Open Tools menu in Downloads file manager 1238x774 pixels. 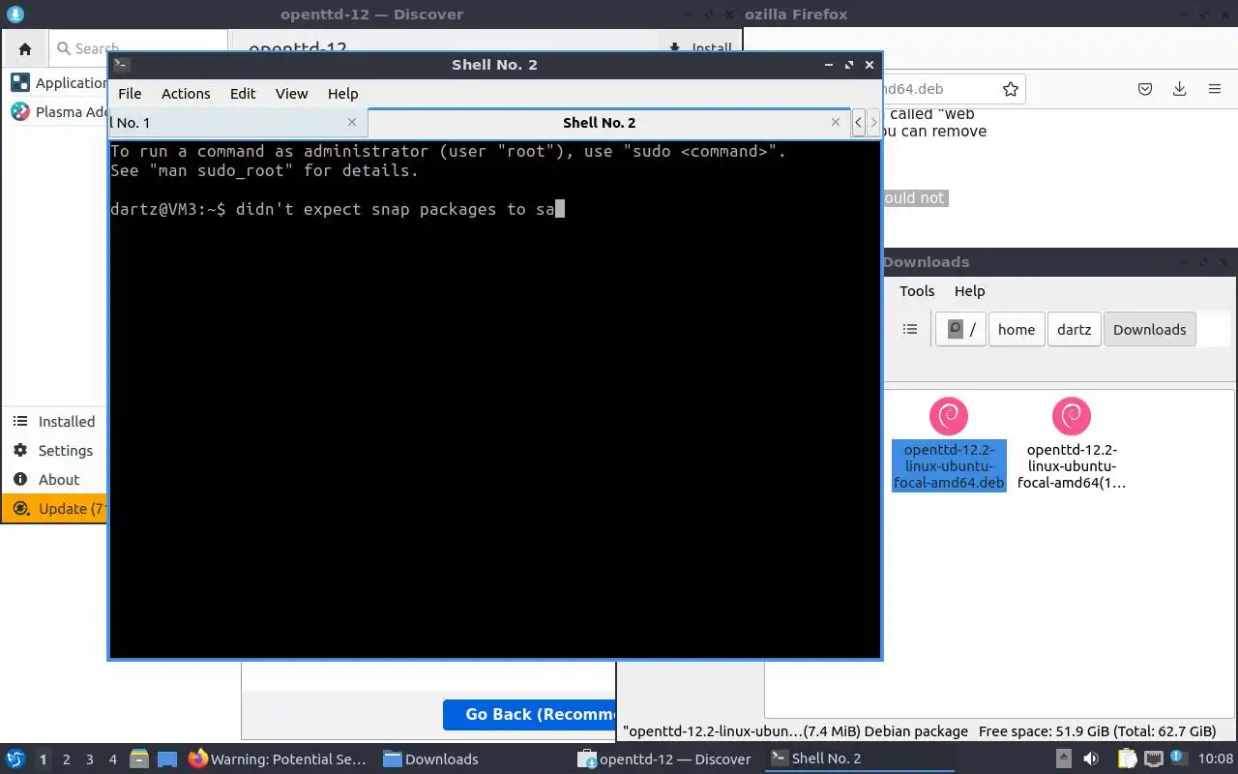917,291
